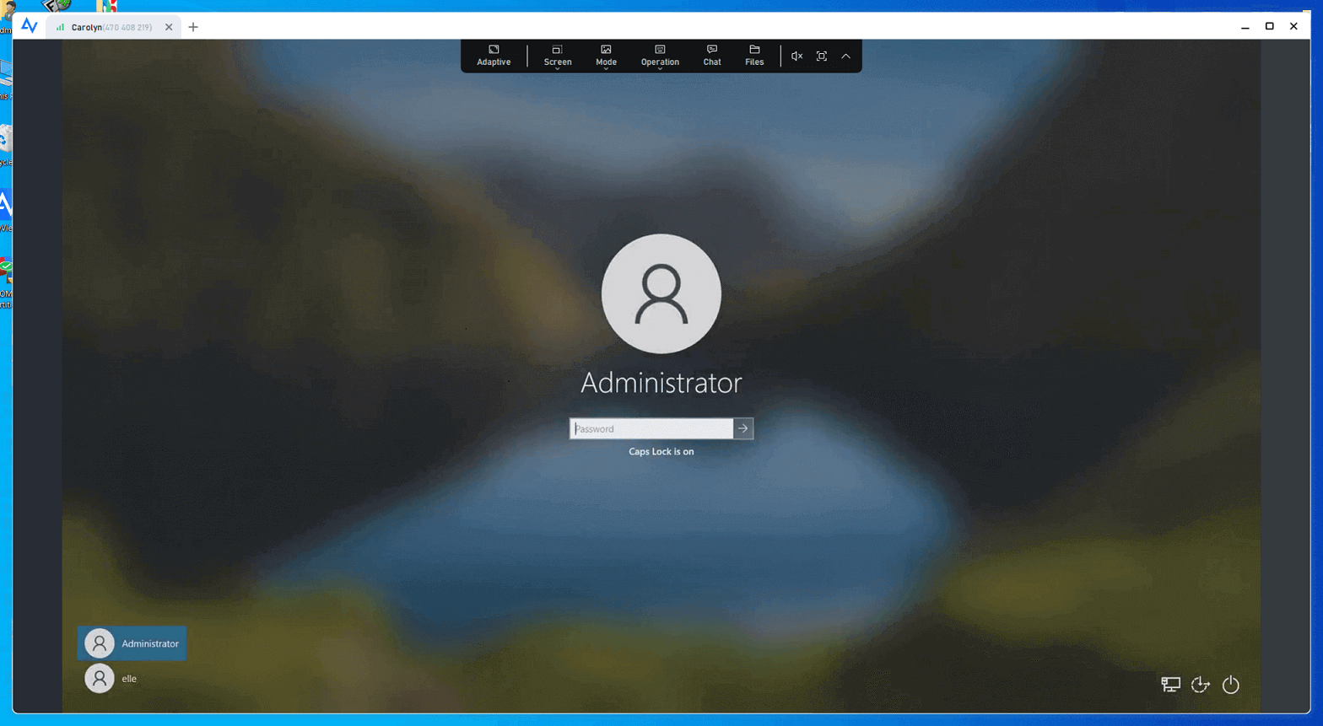Image resolution: width=1323 pixels, height=726 pixels.
Task: Open the Power options icon
Action: (x=1231, y=685)
